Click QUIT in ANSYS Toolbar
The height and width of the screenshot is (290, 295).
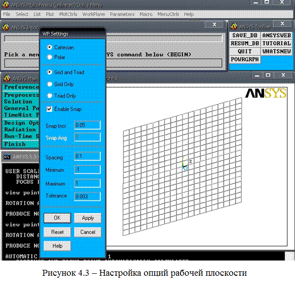pyautogui.click(x=244, y=51)
